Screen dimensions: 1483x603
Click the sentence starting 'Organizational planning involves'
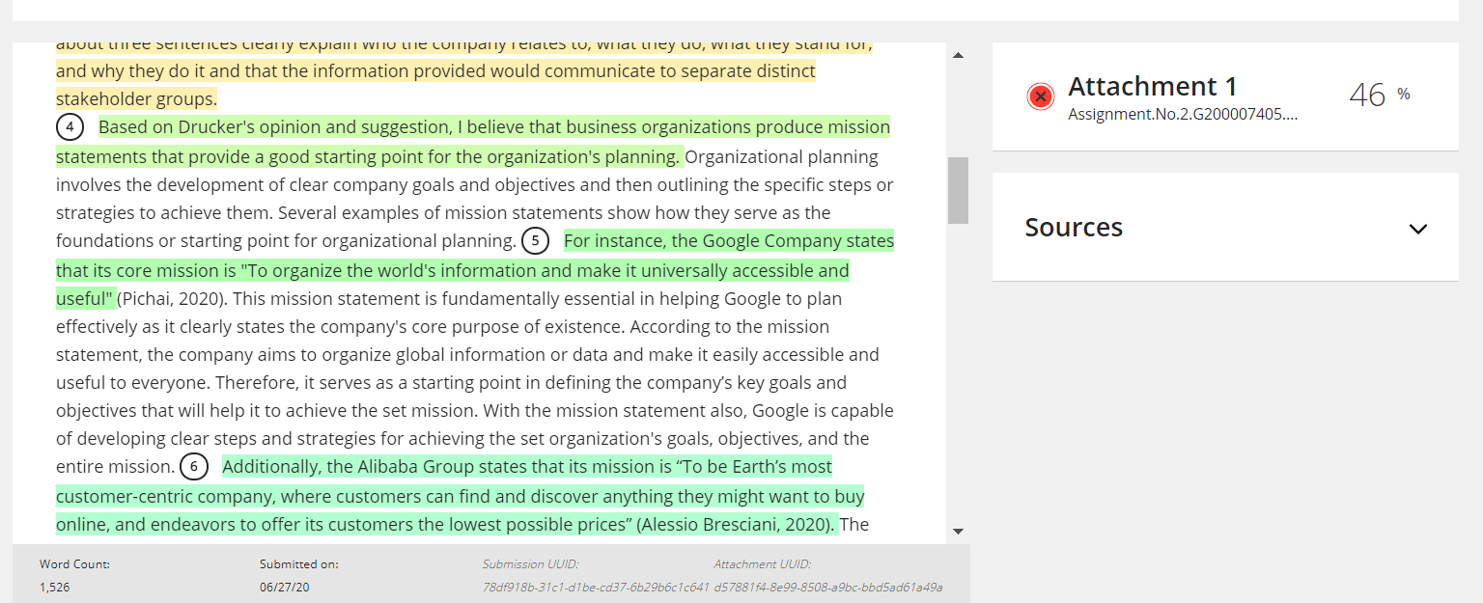click(x=475, y=184)
